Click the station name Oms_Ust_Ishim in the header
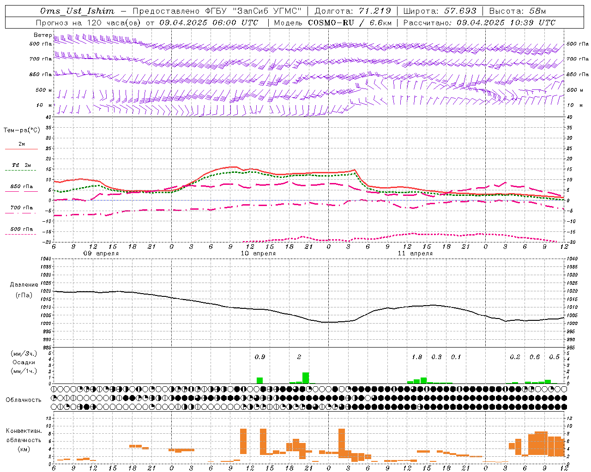This screenshot has height=472, width=591. (x=77, y=11)
